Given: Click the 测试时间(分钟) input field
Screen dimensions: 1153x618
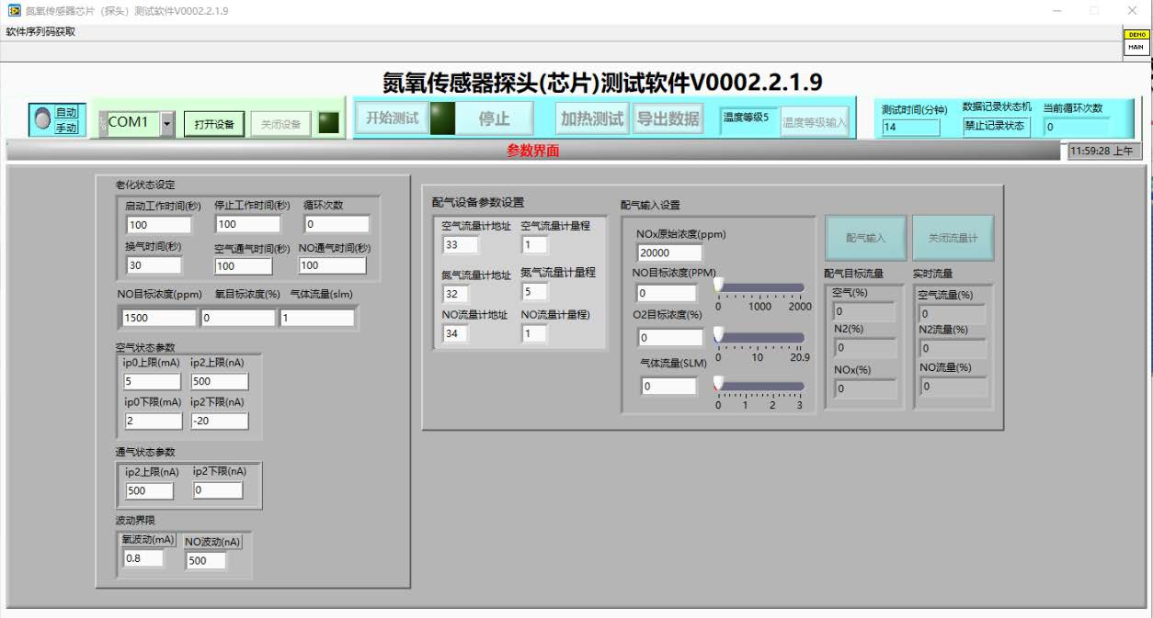Looking at the screenshot, I should 910,127.
